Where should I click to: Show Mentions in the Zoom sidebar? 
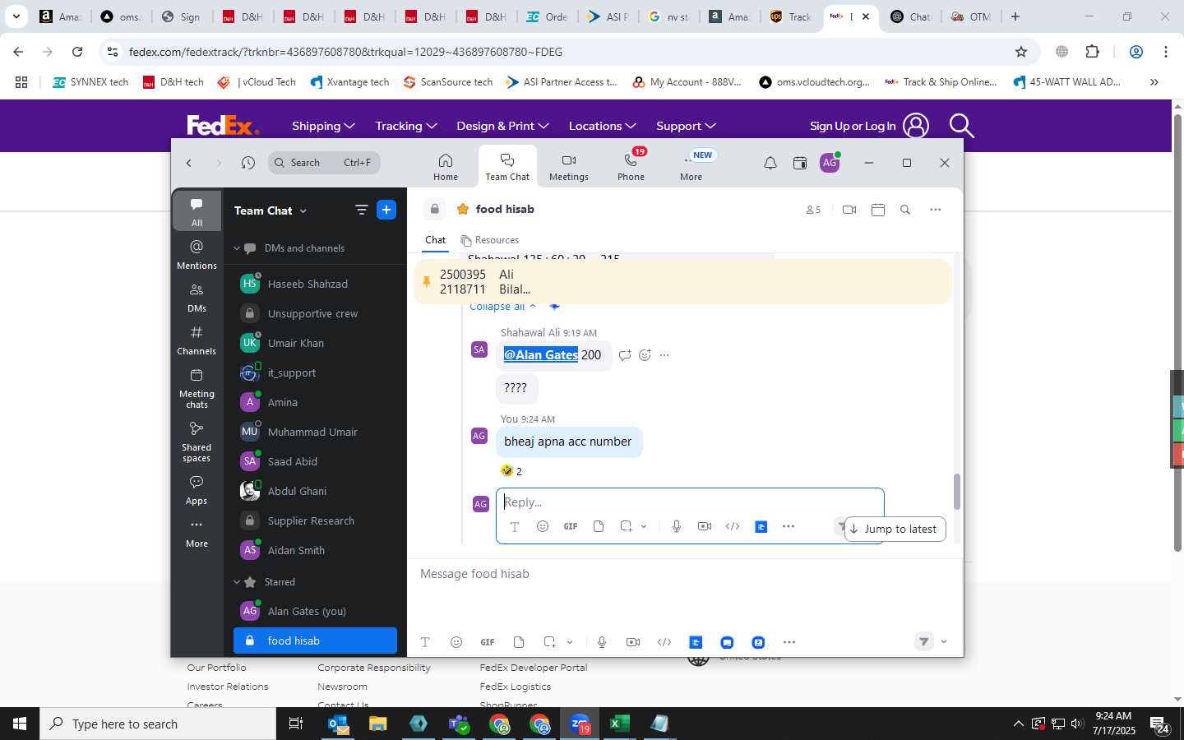tap(197, 254)
